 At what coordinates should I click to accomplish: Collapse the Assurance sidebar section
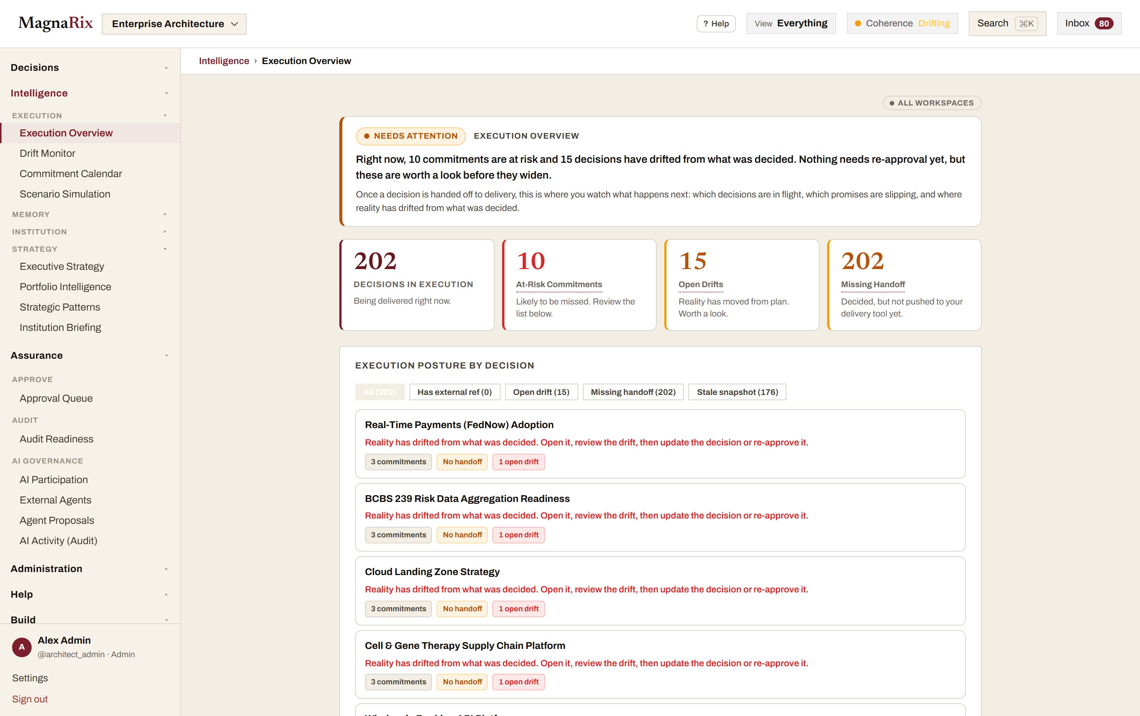[x=90, y=355]
